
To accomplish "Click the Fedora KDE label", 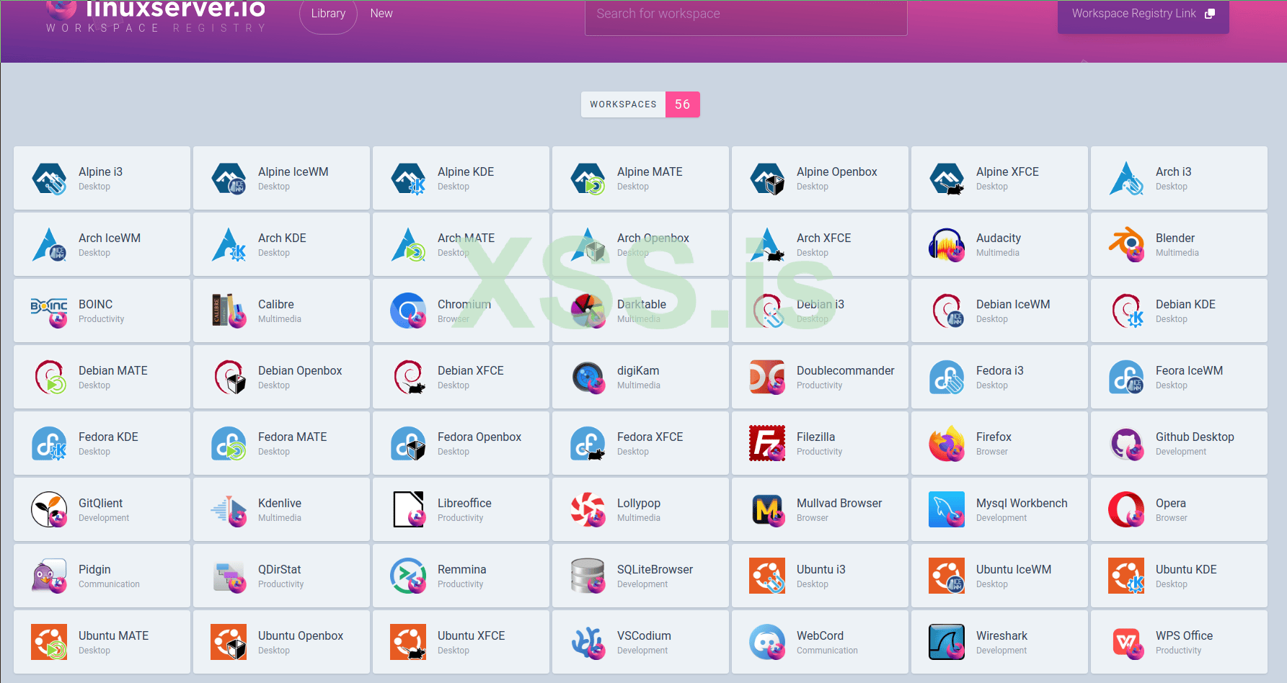I will [x=108, y=437].
